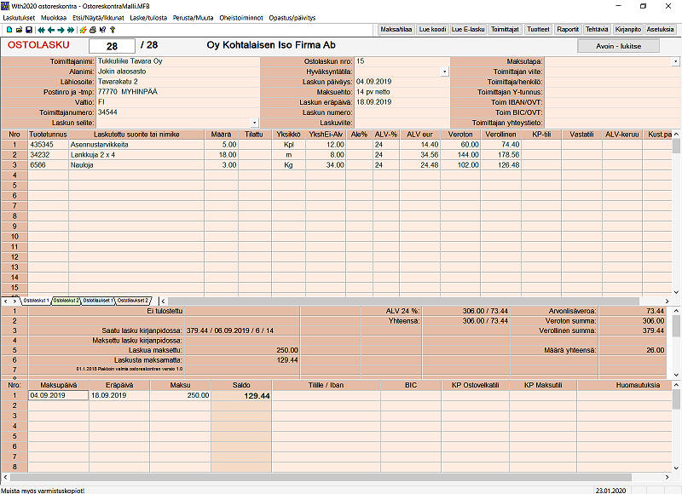Switch to the Ostotilaukset 1 sheet tab

[98, 301]
